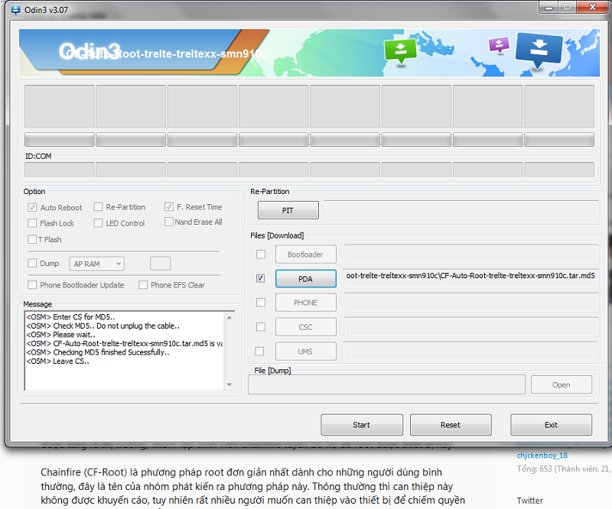
Task: Click the Reset button
Action: (x=451, y=425)
